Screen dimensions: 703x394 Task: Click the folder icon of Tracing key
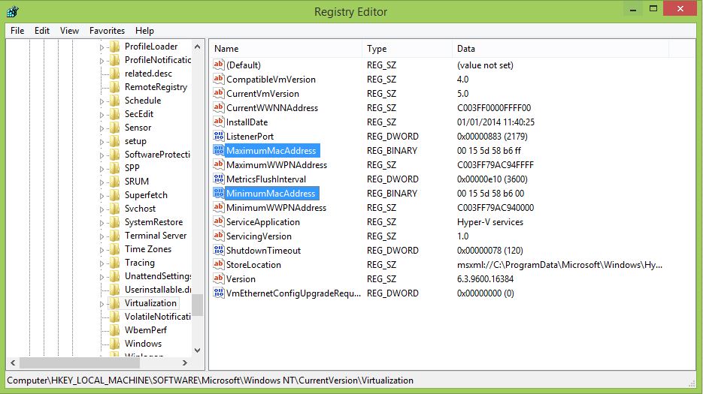115,263
